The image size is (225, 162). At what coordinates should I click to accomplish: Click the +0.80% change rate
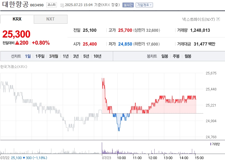pos(41,43)
